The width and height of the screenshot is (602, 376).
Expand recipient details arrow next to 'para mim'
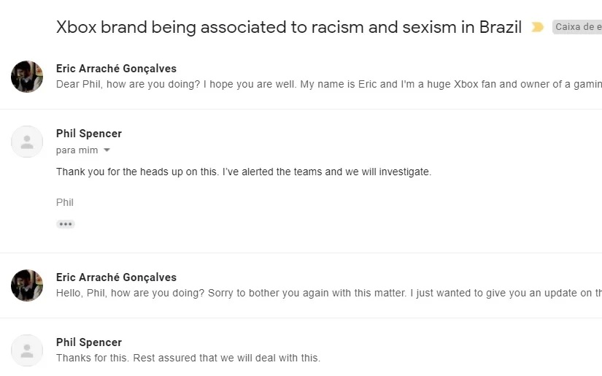click(x=107, y=150)
